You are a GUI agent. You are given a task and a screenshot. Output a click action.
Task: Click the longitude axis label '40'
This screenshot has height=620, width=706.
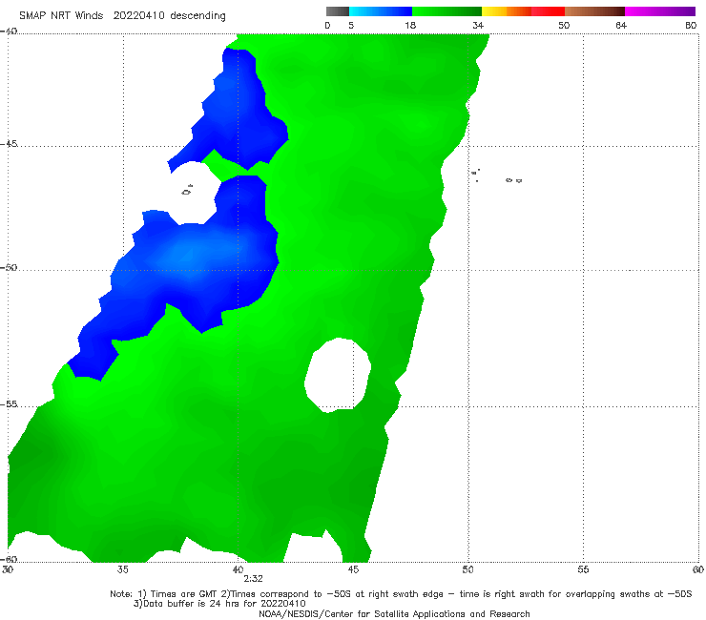[x=238, y=569]
